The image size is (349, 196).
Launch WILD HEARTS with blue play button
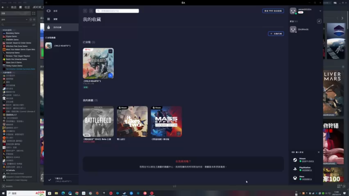[110, 75]
